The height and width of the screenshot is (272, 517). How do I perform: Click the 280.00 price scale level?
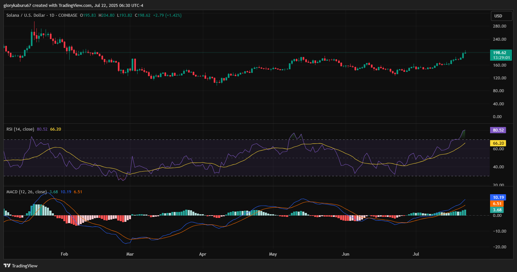[500, 26]
